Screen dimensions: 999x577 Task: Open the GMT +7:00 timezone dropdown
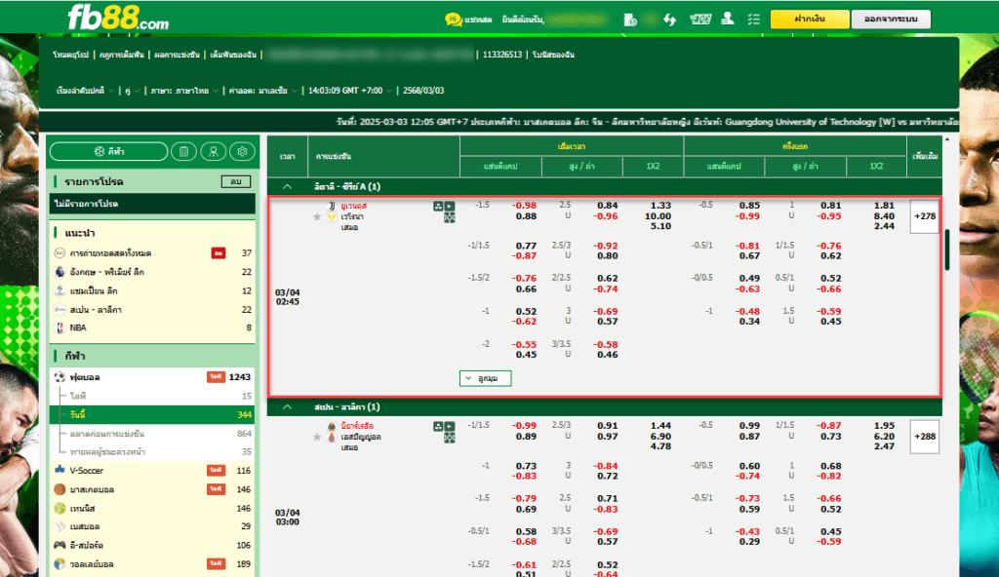350,91
